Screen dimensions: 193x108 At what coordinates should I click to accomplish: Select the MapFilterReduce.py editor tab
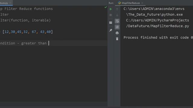pos(4,3)
